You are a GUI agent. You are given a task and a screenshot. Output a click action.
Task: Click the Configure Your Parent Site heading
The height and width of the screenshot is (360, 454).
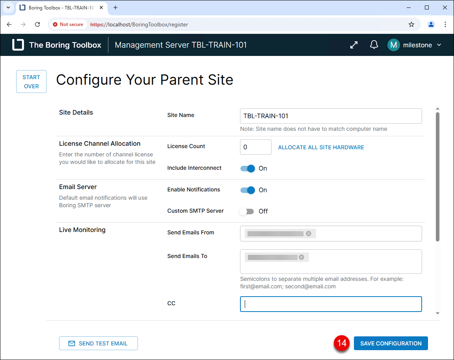[145, 80]
